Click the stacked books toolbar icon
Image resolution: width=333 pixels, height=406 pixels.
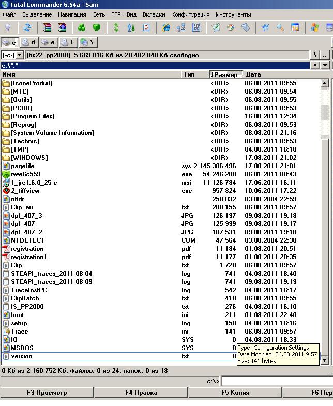(47, 27)
